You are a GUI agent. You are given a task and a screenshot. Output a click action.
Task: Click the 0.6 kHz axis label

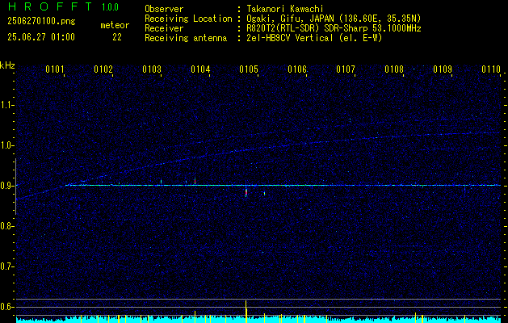(6, 307)
